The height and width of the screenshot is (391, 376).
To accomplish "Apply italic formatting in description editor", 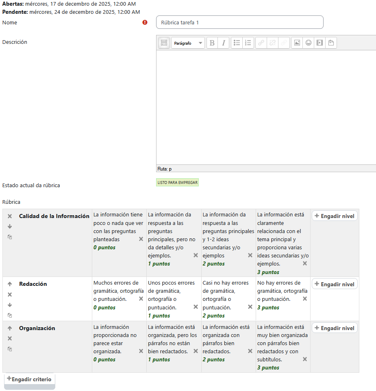I will tap(223, 43).
